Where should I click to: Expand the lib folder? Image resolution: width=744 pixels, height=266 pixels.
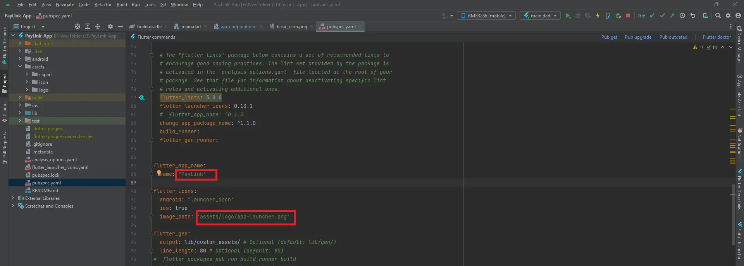(20, 113)
